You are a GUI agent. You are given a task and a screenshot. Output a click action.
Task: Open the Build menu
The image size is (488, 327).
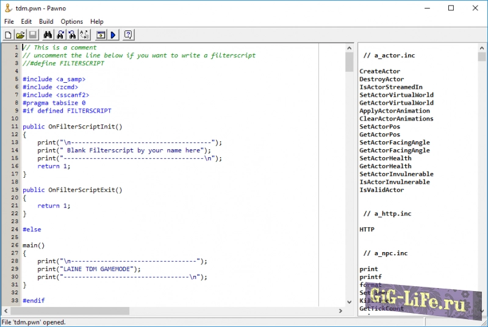46,21
